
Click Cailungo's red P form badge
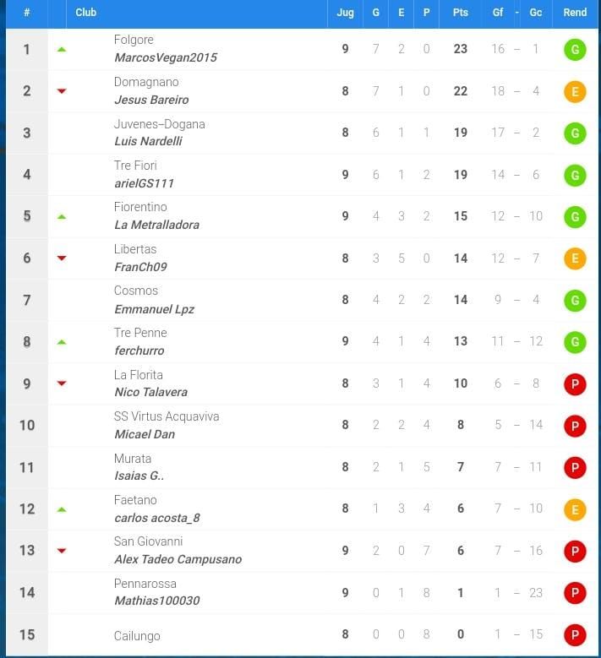pos(574,635)
